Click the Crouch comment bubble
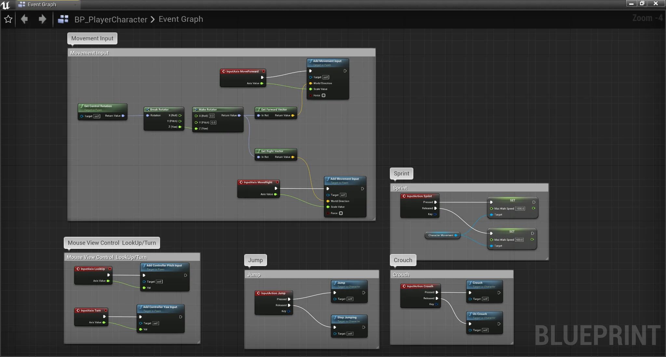The height and width of the screenshot is (357, 666). [403, 260]
